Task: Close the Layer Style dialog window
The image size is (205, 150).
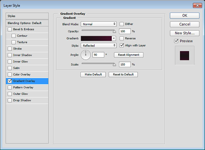Action: [x=197, y=5]
